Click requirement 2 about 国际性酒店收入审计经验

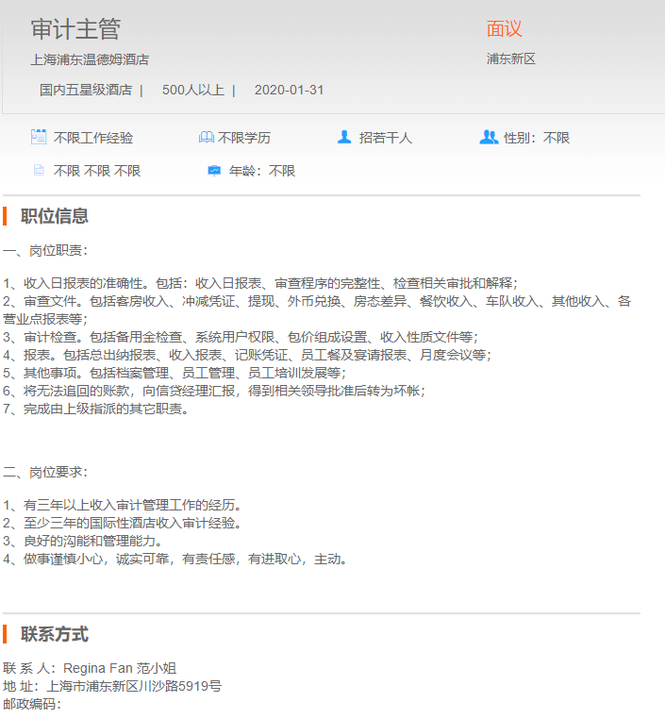point(123,523)
